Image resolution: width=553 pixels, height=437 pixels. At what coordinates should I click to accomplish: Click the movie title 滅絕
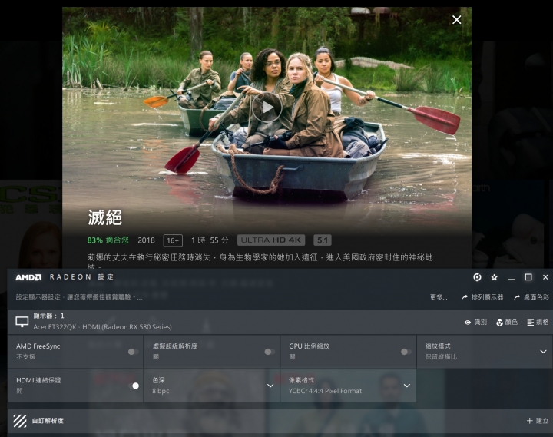pos(105,217)
